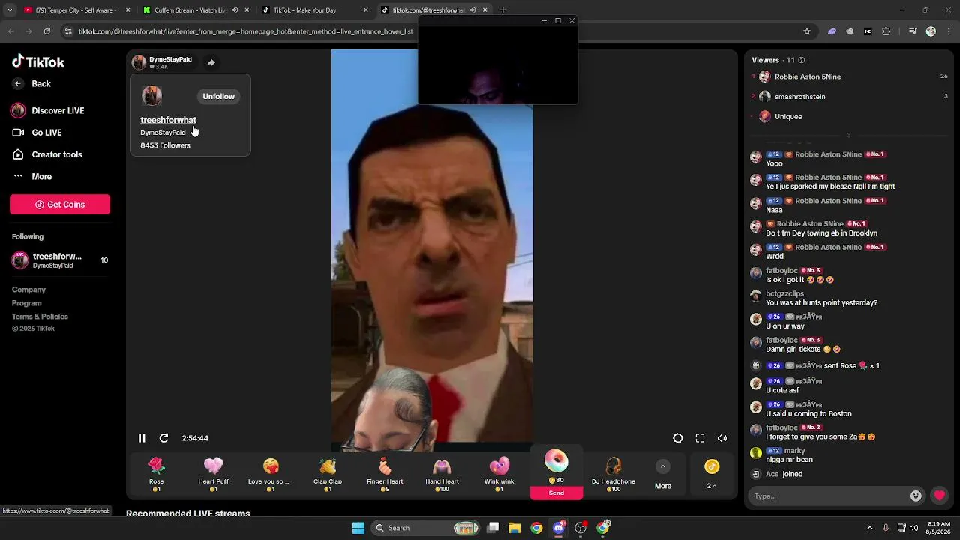Image resolution: width=960 pixels, height=540 pixels.
Task: Select the Hand Heart gift
Action: 442,475
